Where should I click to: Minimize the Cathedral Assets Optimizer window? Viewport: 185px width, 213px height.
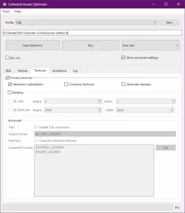click(x=154, y=4)
